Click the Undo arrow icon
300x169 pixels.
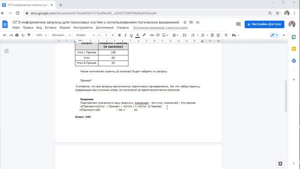coord(5,35)
